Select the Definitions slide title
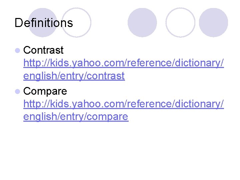 tap(44, 23)
